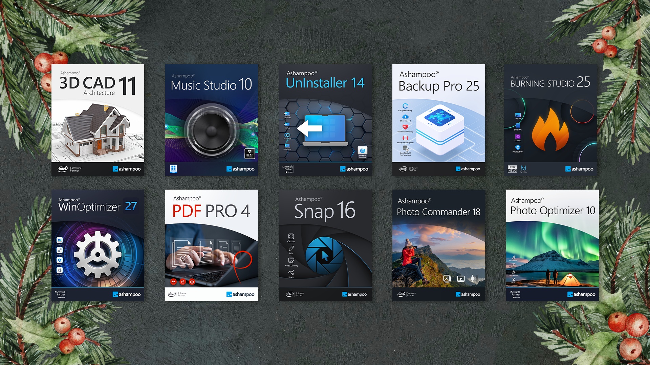Screen dimensions: 650x365
Task: Click the blue camera shutter icon on Snap 16
Action: coord(324,255)
